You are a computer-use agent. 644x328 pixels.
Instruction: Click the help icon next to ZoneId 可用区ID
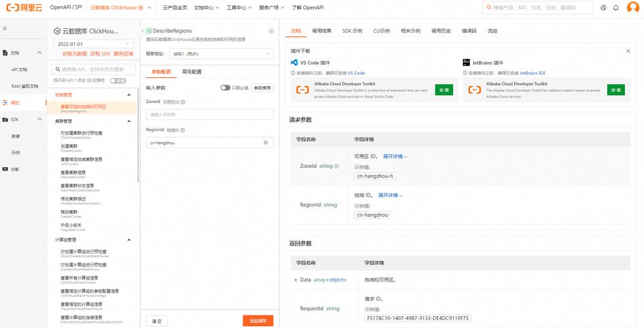[183, 102]
